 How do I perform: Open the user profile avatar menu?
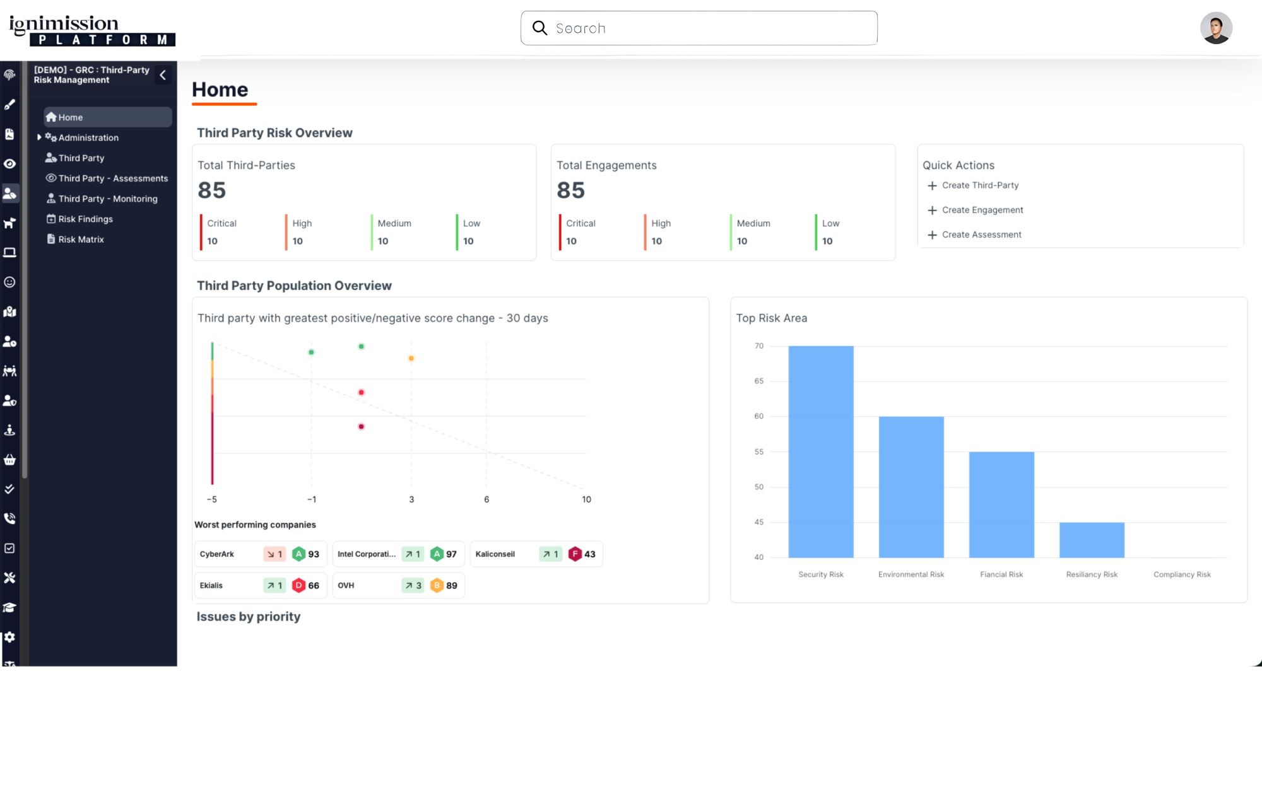point(1215,28)
